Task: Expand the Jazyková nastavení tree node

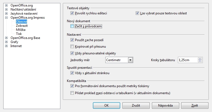Action: (6, 14)
